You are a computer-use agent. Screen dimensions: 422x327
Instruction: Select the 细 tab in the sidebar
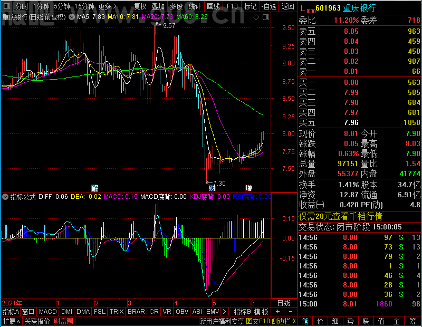[335, 321]
